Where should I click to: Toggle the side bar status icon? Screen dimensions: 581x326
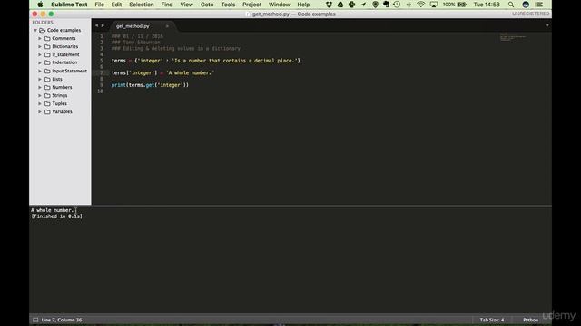click(x=35, y=320)
